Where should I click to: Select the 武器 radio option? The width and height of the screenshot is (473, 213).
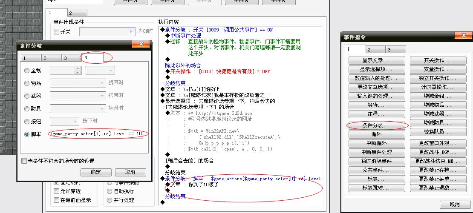tap(27, 96)
